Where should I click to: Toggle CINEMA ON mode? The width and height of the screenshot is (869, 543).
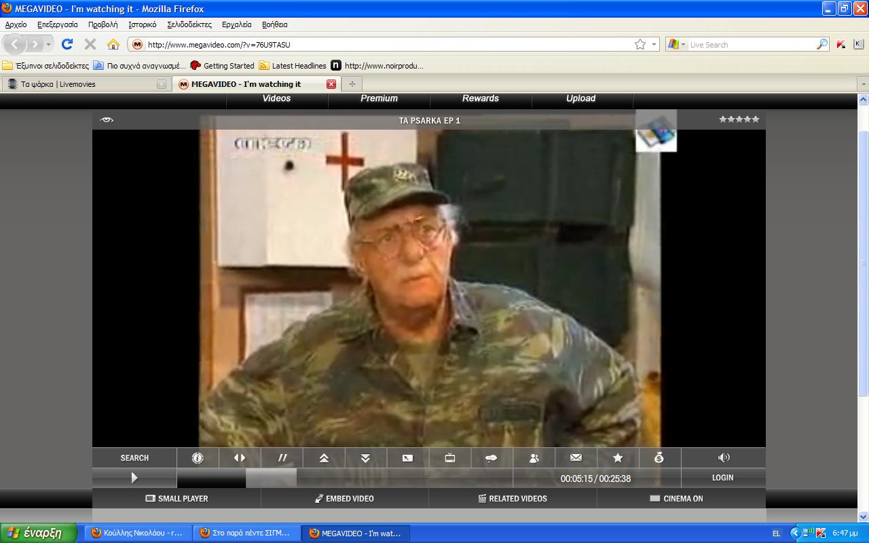(681, 498)
